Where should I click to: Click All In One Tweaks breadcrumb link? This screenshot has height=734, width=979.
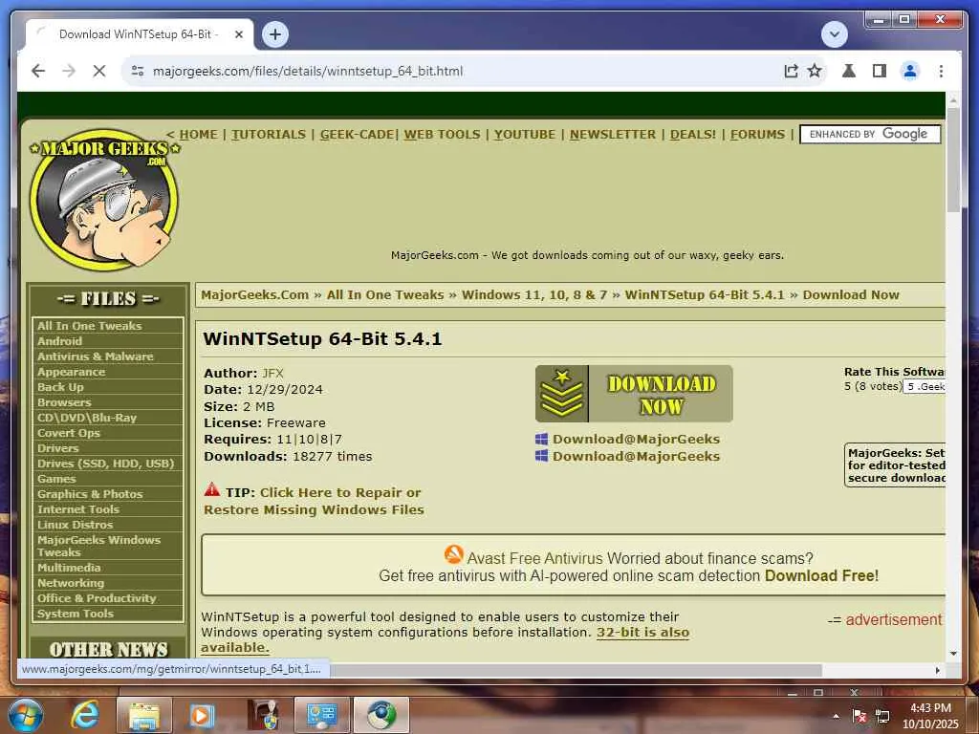click(x=385, y=294)
